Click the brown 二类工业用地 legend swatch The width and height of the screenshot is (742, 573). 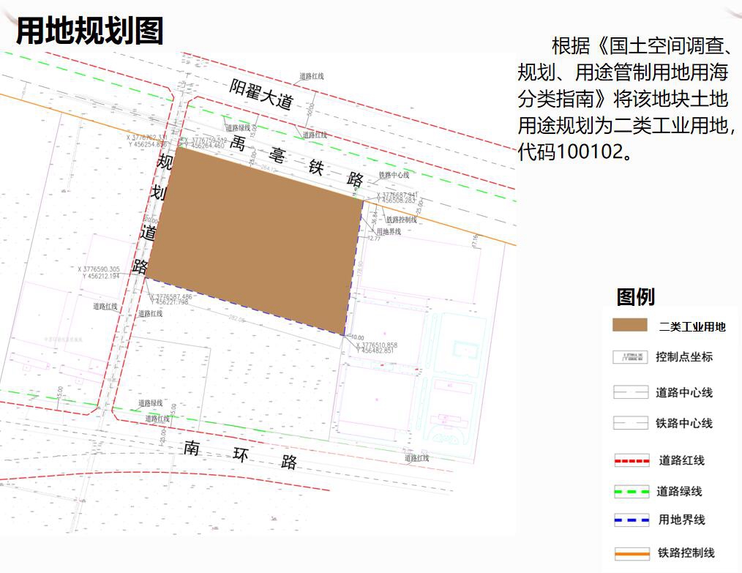tap(630, 326)
